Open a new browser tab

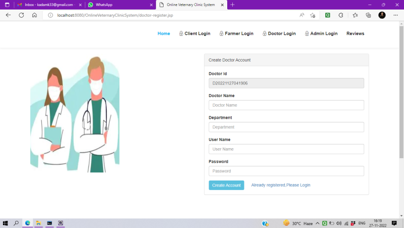click(x=232, y=5)
